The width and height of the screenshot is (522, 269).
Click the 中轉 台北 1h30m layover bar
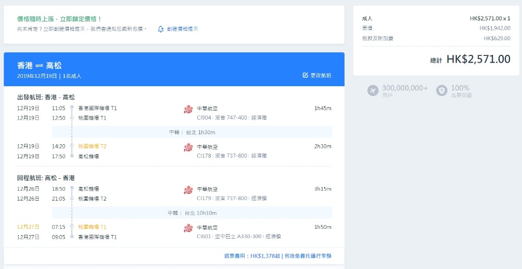click(192, 132)
